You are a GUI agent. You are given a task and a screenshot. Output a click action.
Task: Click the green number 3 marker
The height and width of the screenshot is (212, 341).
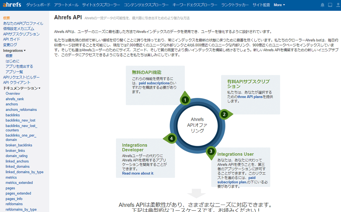click(x=210, y=152)
